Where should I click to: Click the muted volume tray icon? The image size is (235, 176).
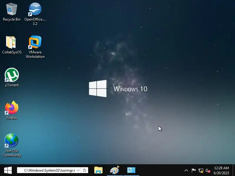[x=208, y=170]
